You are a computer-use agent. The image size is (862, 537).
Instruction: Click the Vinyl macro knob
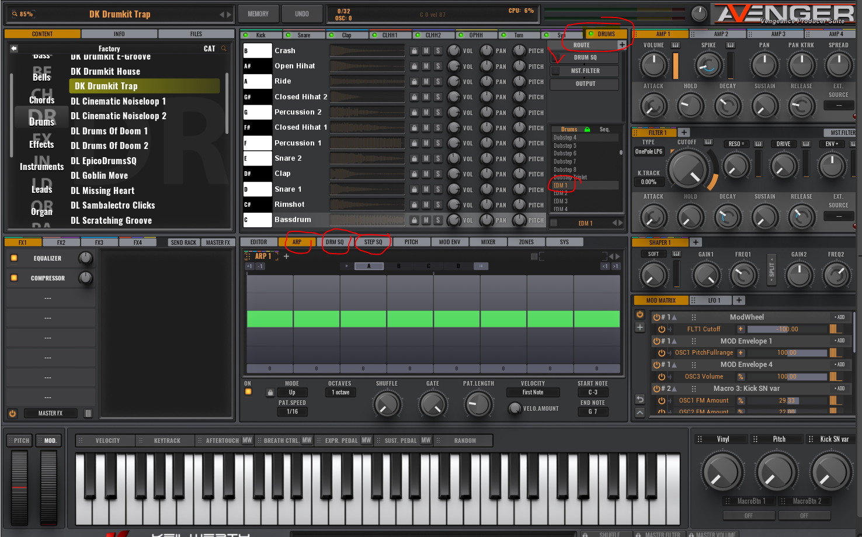pyautogui.click(x=722, y=472)
